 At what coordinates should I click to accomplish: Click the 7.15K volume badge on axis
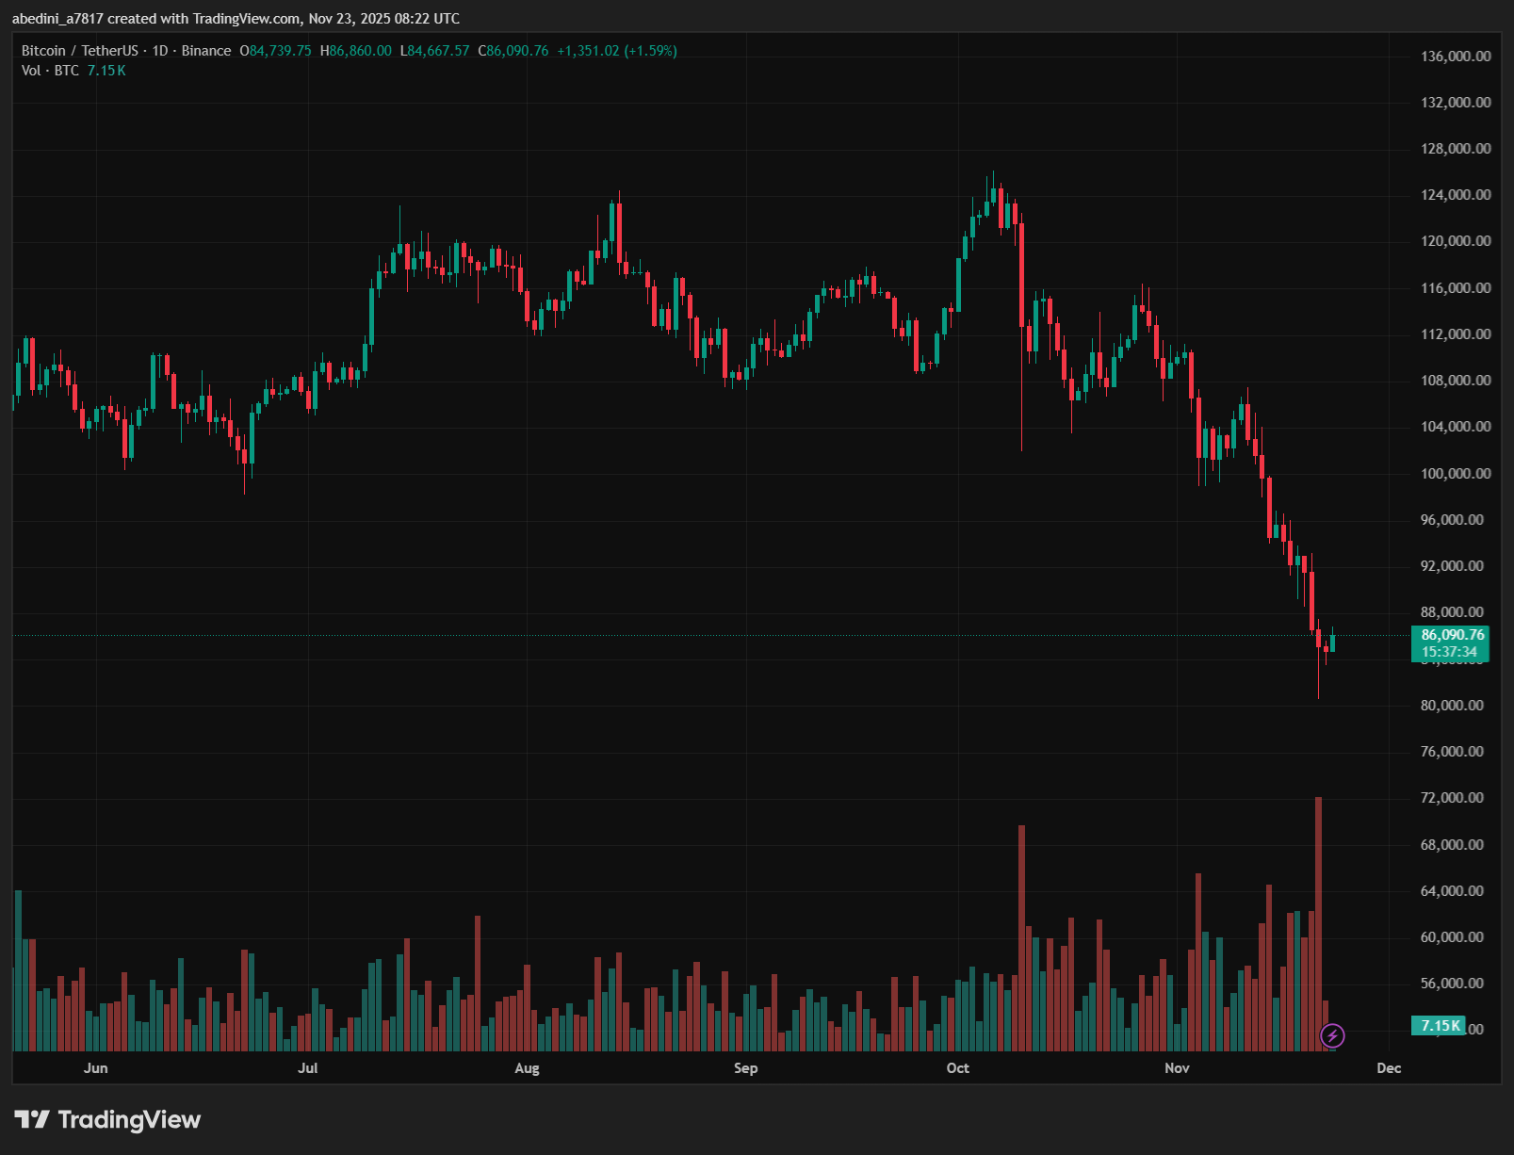point(1439,1026)
